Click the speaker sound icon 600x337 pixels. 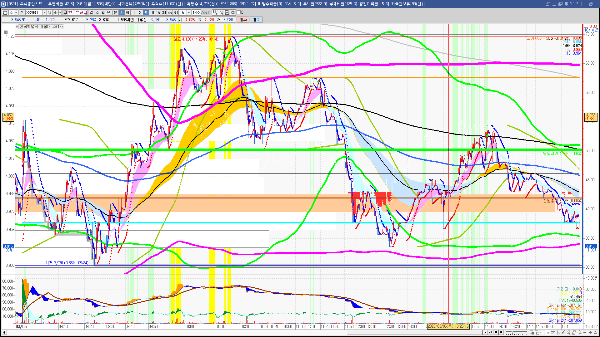[55, 12]
